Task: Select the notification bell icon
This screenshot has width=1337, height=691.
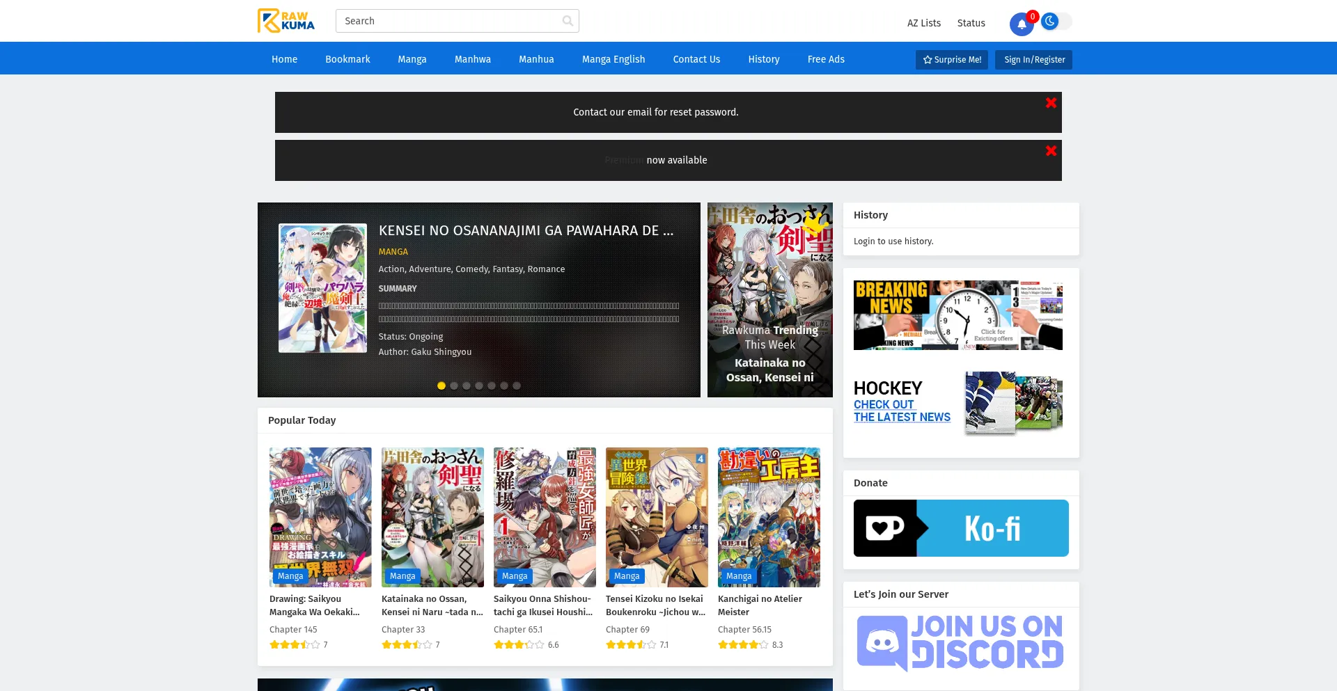Action: click(x=1021, y=23)
